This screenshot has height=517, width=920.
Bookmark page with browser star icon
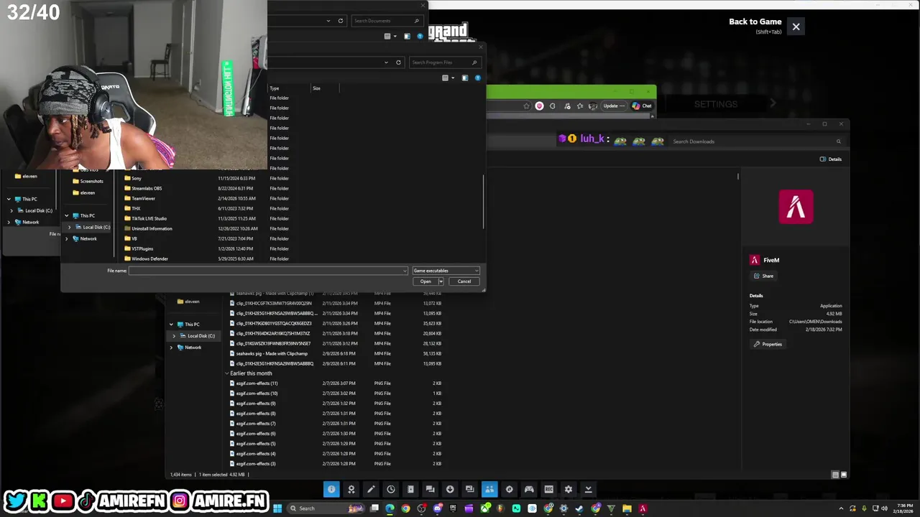526,106
